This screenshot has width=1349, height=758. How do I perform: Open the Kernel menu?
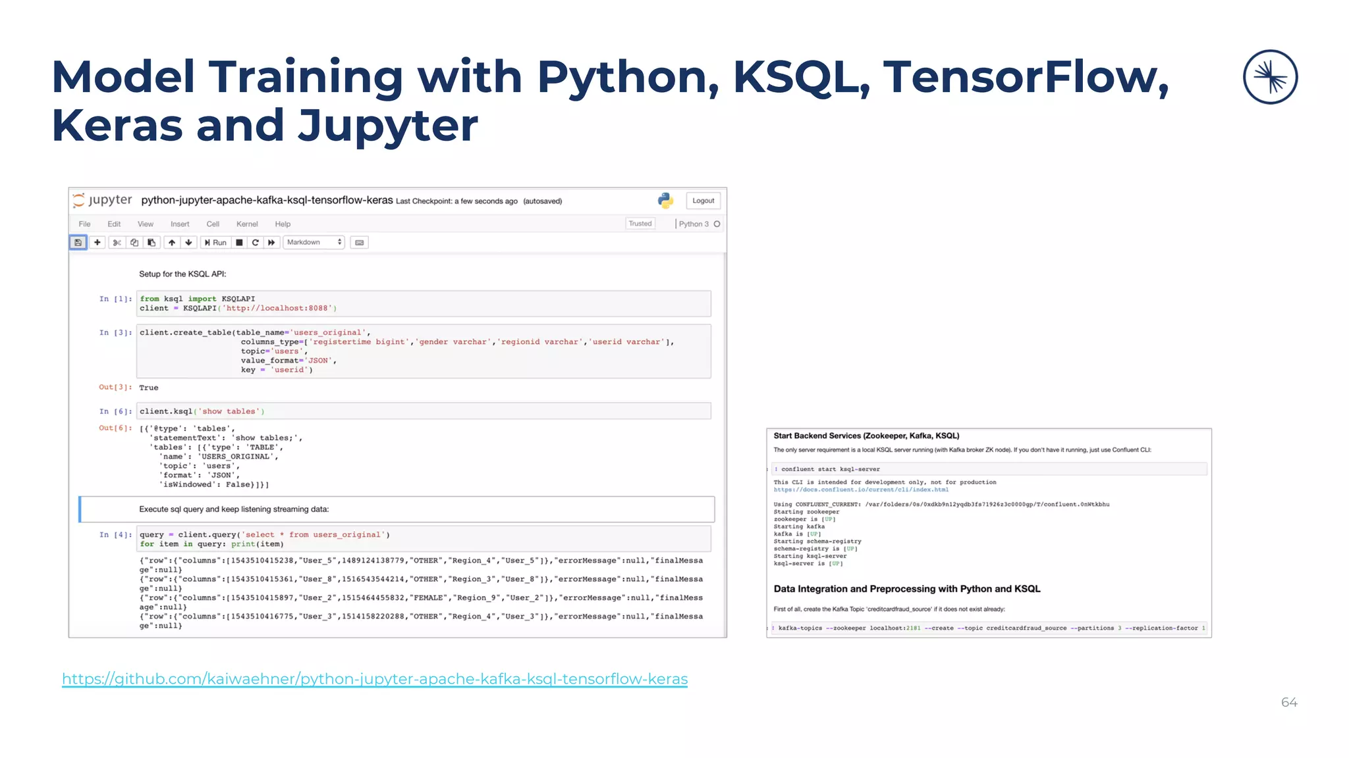247,224
